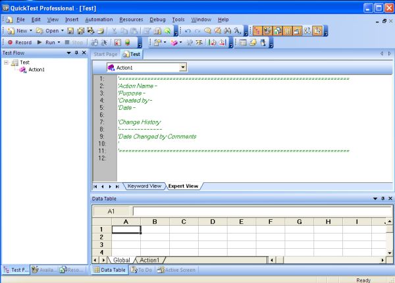Click the Open folder icon

click(39, 31)
